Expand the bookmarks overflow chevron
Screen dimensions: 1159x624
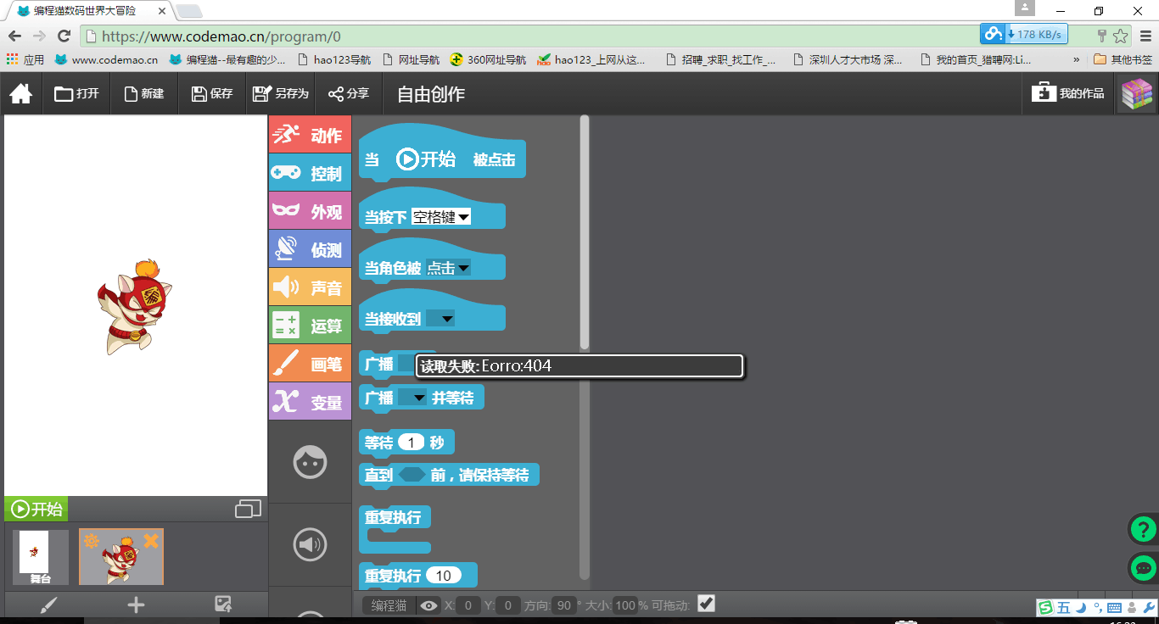coord(1077,59)
